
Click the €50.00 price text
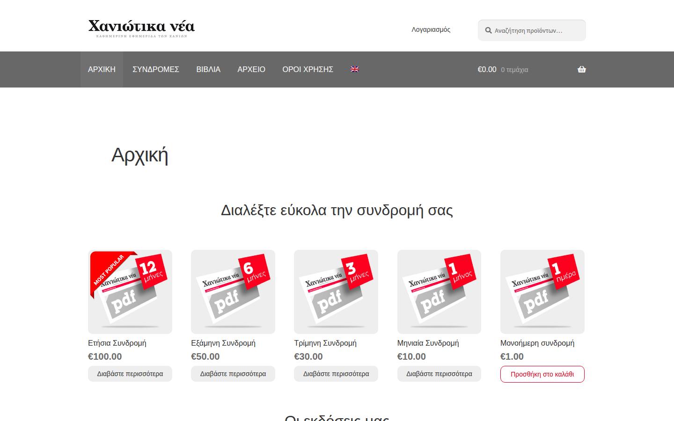(x=205, y=356)
